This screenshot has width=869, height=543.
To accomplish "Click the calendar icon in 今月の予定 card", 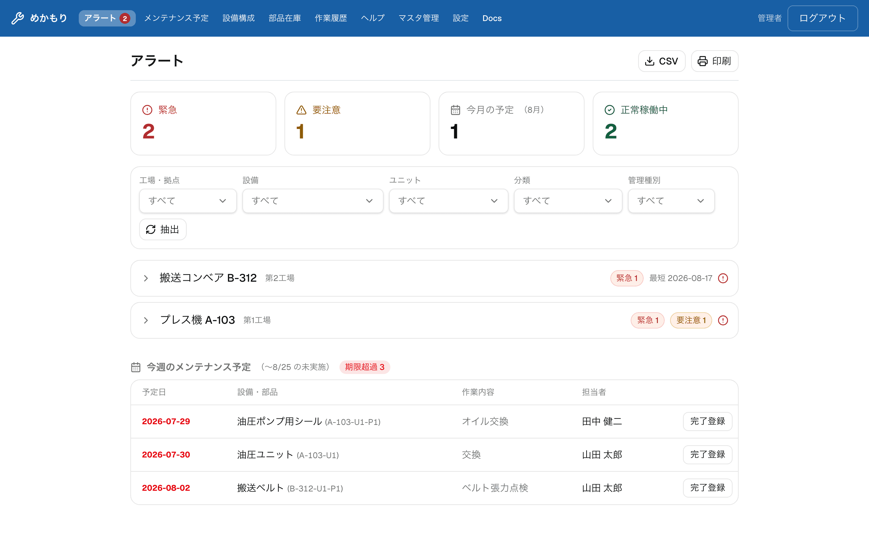I will pos(455,110).
